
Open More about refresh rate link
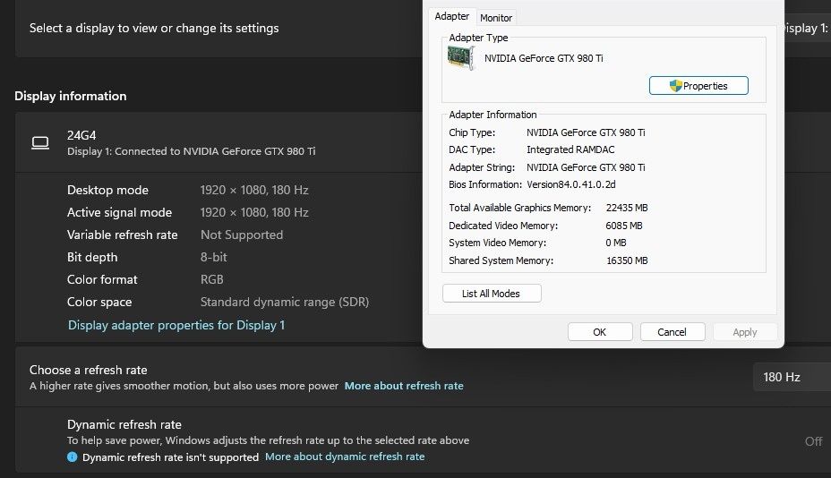pyautogui.click(x=404, y=386)
